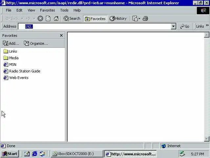Stop page loading with the Stop icon
This screenshot has height=158, width=210.
pos(40,18)
